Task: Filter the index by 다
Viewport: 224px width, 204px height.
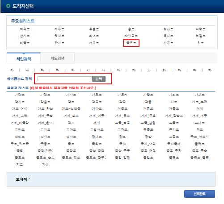Action: click(42, 70)
